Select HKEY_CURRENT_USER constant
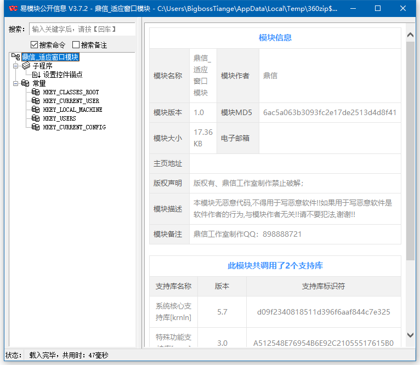420x365 pixels. click(71, 101)
